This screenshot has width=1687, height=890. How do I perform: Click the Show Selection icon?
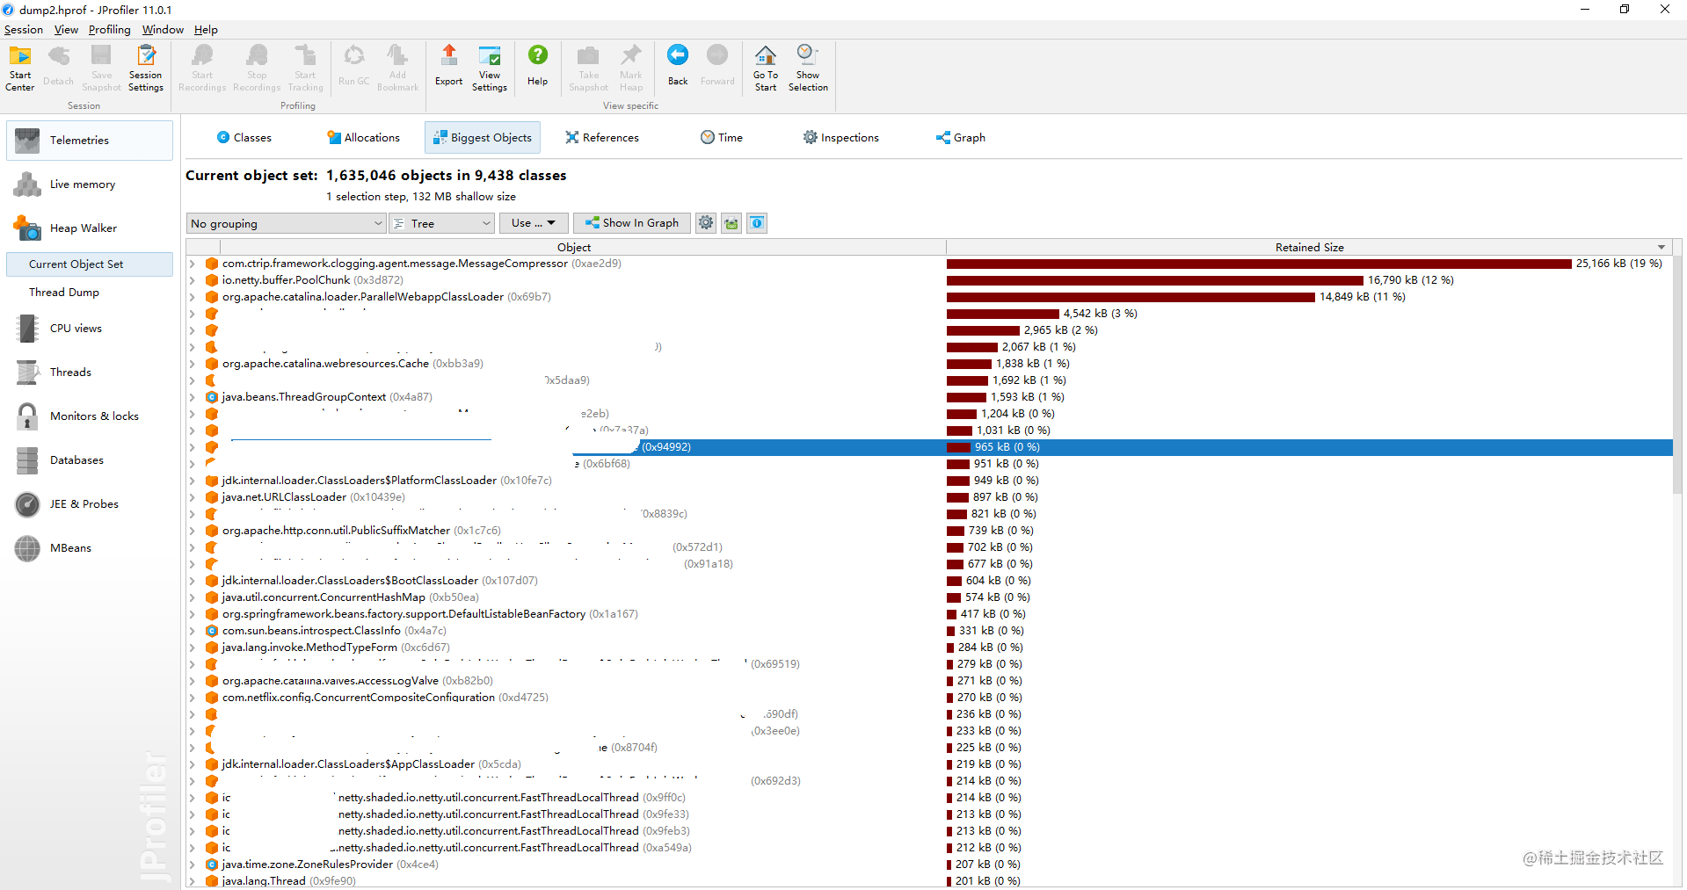click(x=808, y=68)
